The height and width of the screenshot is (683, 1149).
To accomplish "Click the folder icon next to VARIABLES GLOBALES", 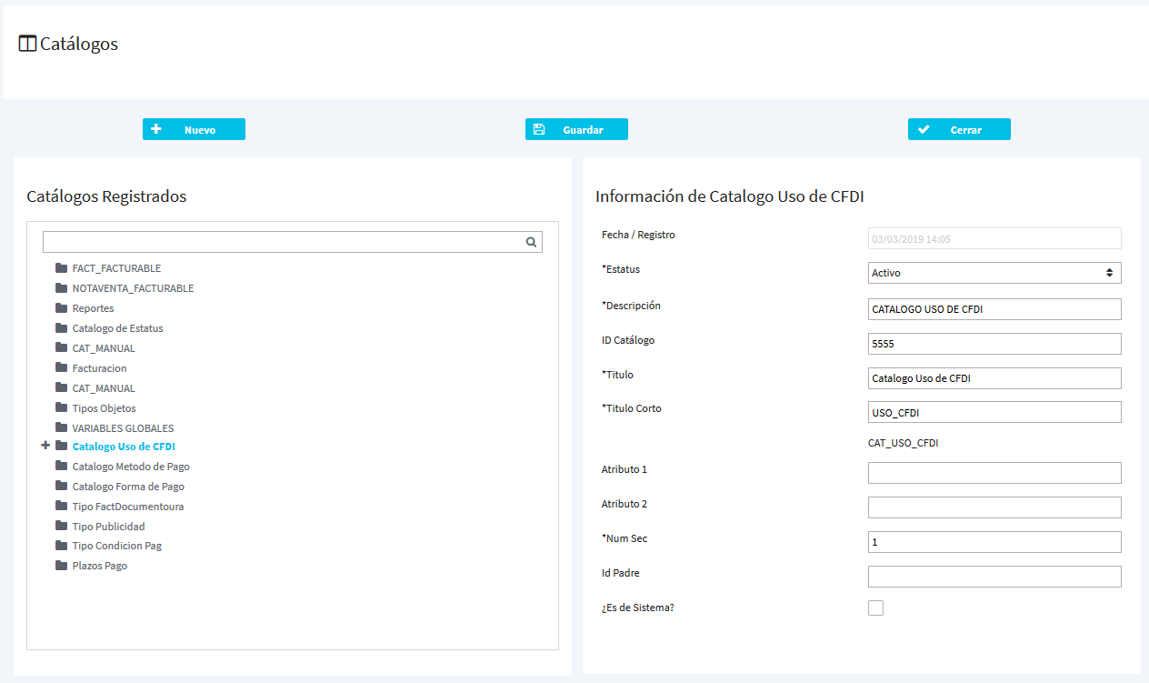I will [61, 427].
